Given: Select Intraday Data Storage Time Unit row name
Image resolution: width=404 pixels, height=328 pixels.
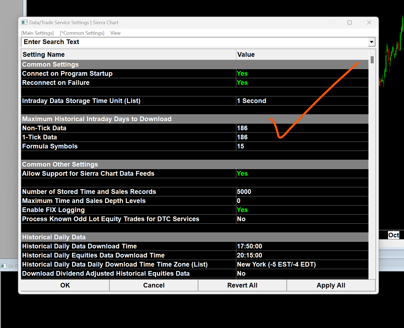Looking at the screenshot, I should pos(129,101).
